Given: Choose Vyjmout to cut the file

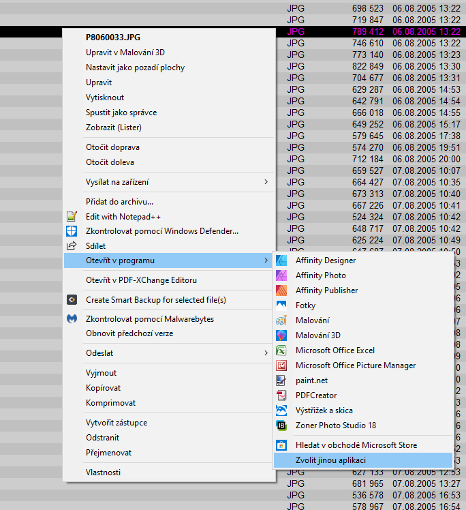Looking at the screenshot, I should (169, 373).
